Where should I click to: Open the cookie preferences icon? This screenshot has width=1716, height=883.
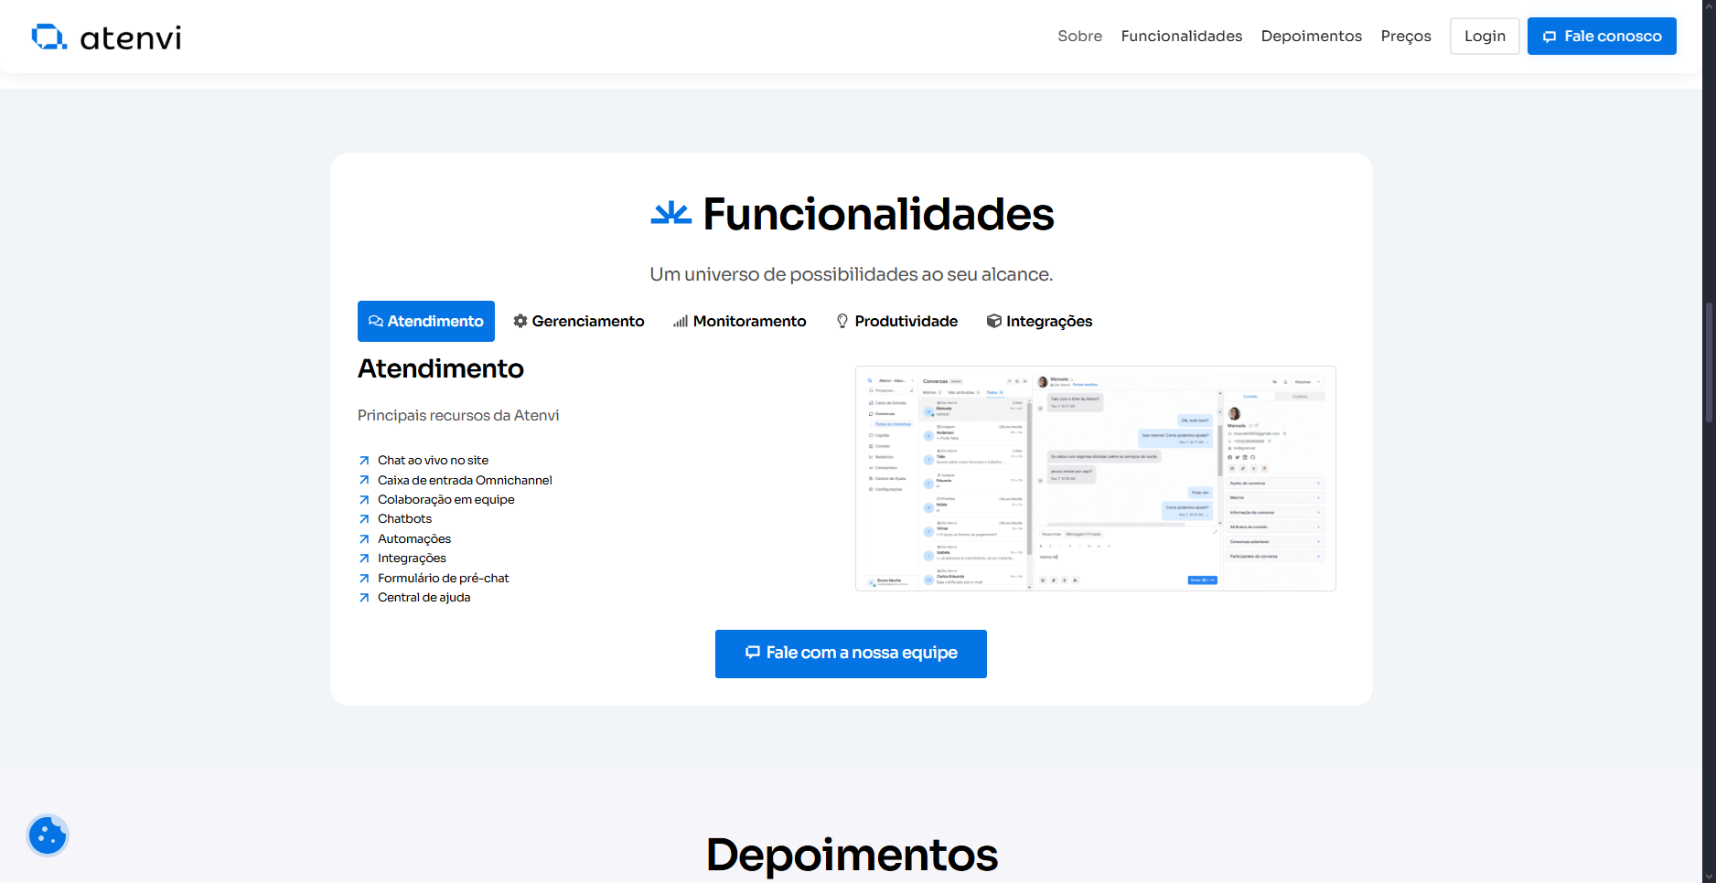click(x=48, y=835)
